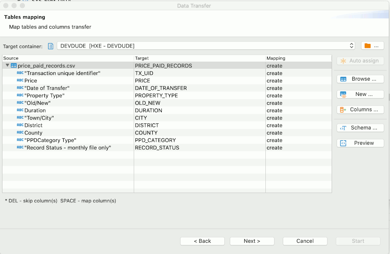
Task: Click the PRICE_PAID_RECORDS target cell
Action: click(200, 66)
